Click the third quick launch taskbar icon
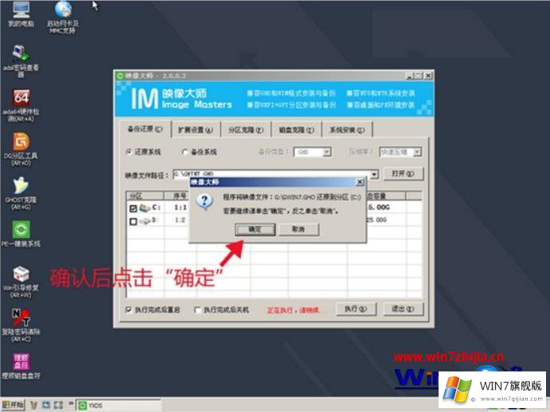This screenshot has height=412, width=550. coord(58,406)
